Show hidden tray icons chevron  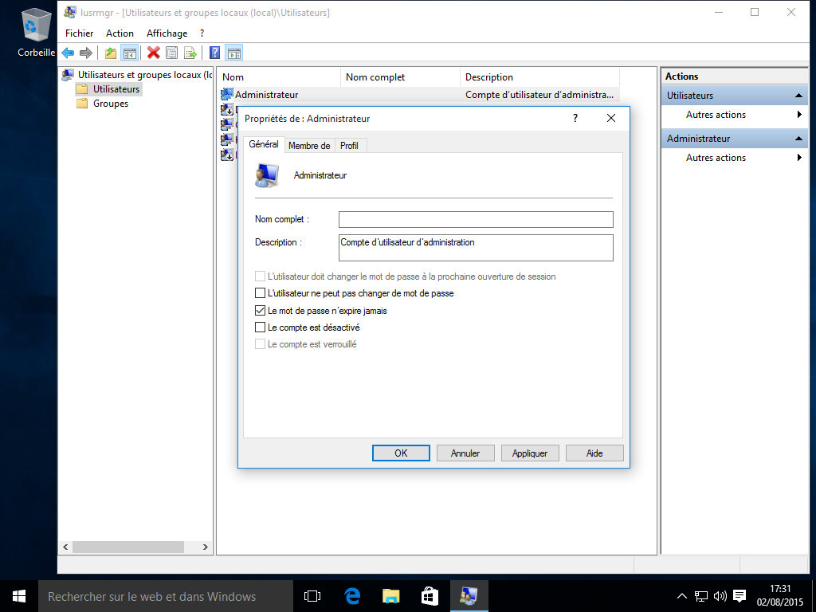click(682, 596)
